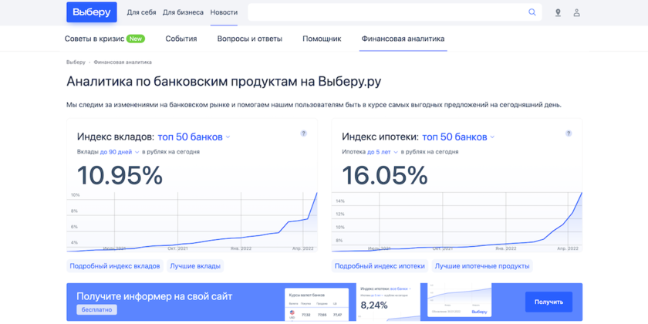Expand deposits 'топ 50 банков' dropdown
This screenshot has height=324, width=648.
pyautogui.click(x=194, y=137)
